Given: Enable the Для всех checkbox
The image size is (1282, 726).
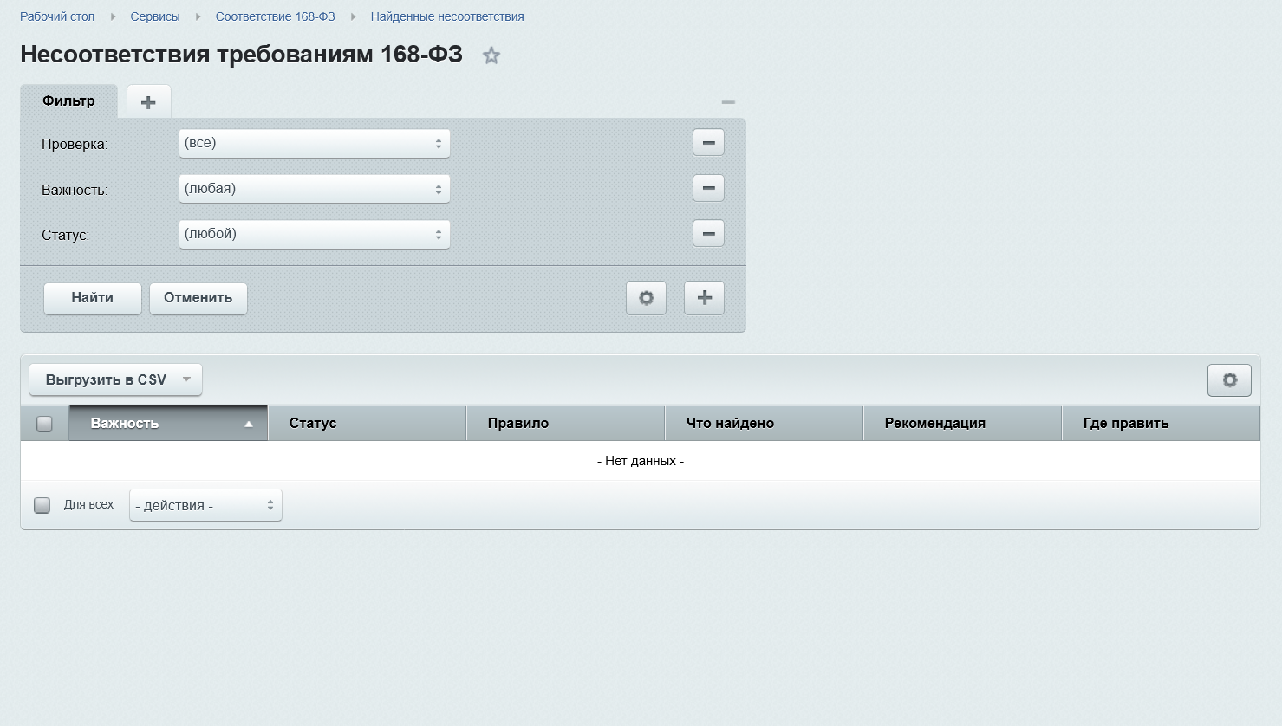Looking at the screenshot, I should click(x=42, y=505).
